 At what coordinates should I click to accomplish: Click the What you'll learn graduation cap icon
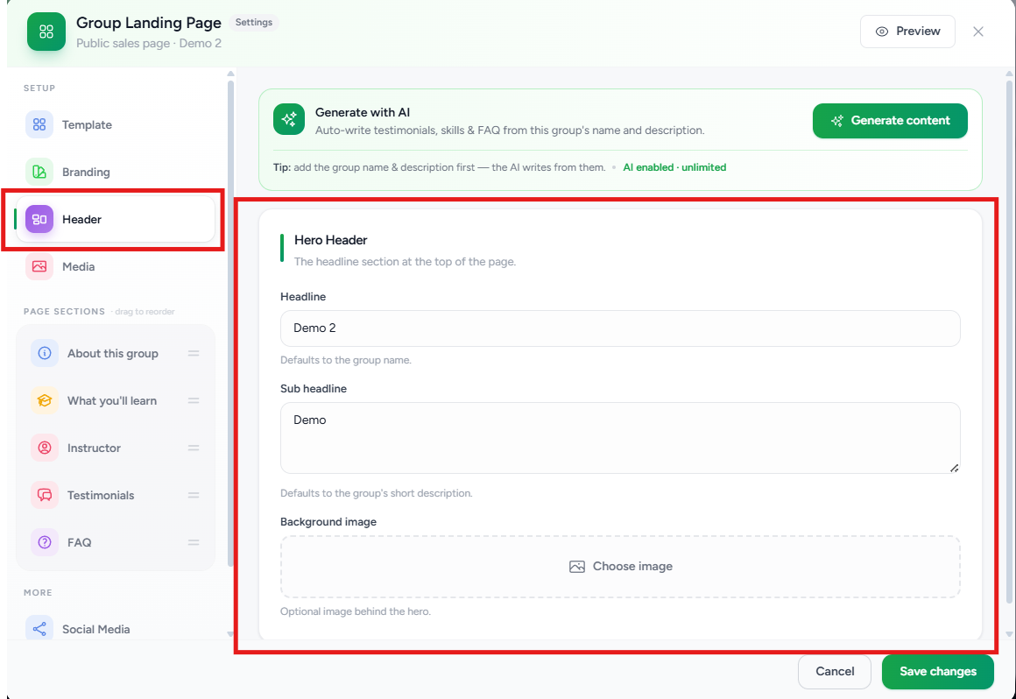(x=45, y=400)
